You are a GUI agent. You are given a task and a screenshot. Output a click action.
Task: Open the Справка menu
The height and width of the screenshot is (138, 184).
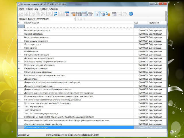[53, 9]
